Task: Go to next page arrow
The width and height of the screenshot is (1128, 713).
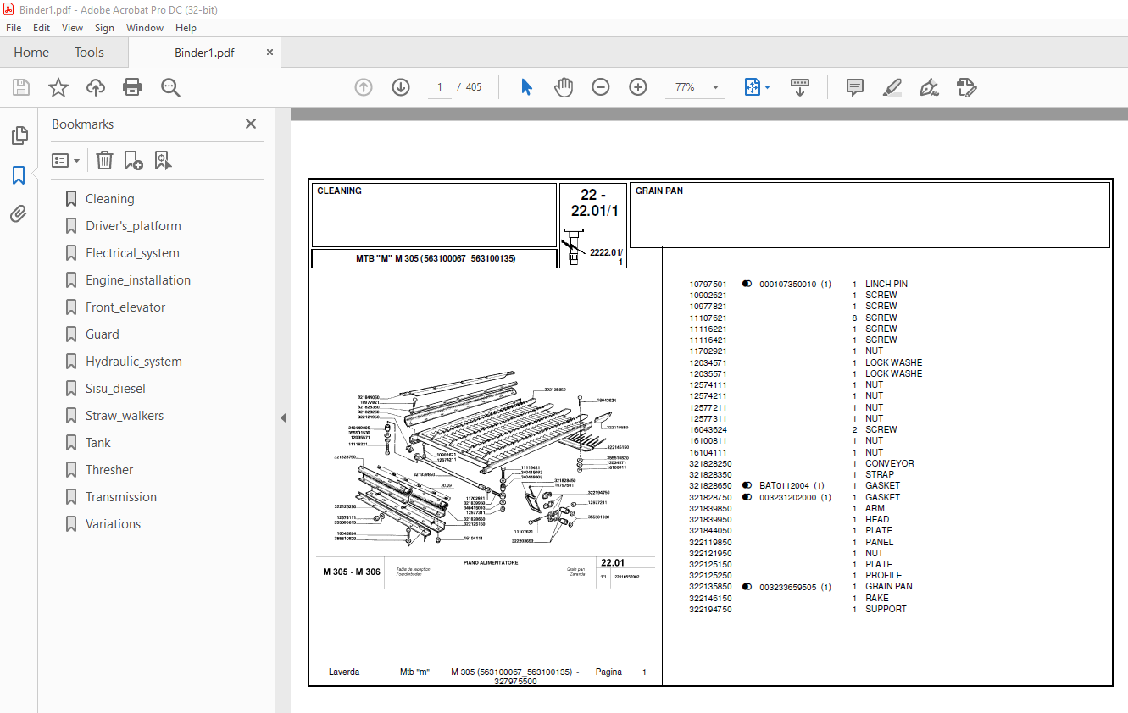Action: point(401,87)
